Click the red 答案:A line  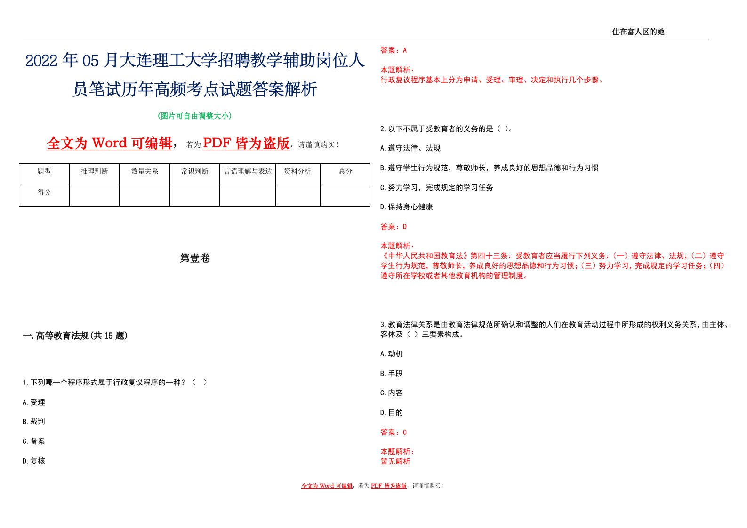394,50
